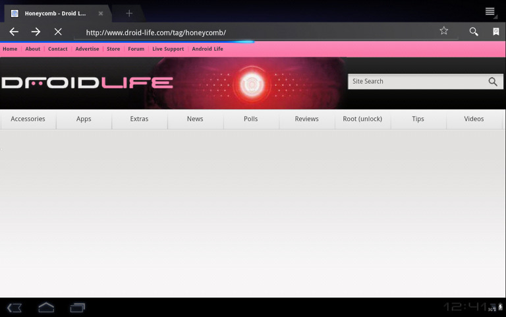506x317 pixels.
Task: Stop page loading with the X icon
Action: 58,32
